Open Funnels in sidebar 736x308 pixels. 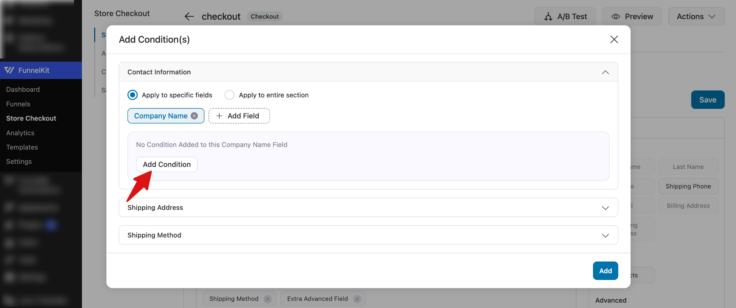[18, 104]
